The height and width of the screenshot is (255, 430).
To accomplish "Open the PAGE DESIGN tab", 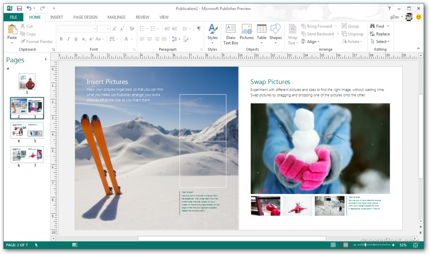I will [86, 17].
